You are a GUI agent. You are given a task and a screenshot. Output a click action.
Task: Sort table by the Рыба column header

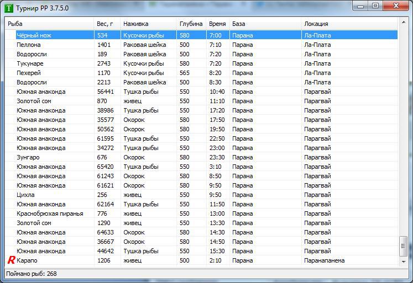(50, 24)
